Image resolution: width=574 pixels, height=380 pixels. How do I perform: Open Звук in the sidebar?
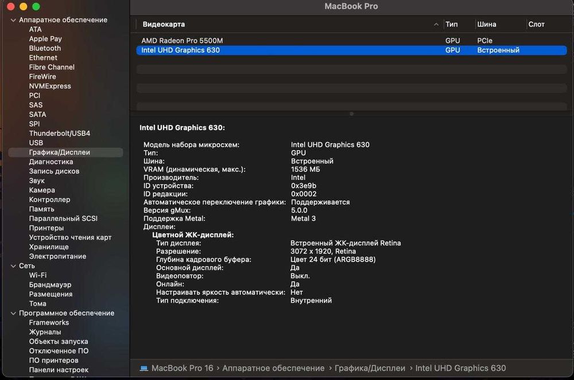pos(37,181)
